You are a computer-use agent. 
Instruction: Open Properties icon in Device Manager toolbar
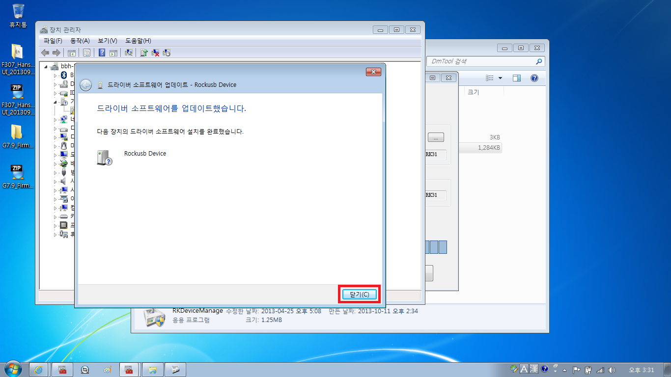point(86,53)
